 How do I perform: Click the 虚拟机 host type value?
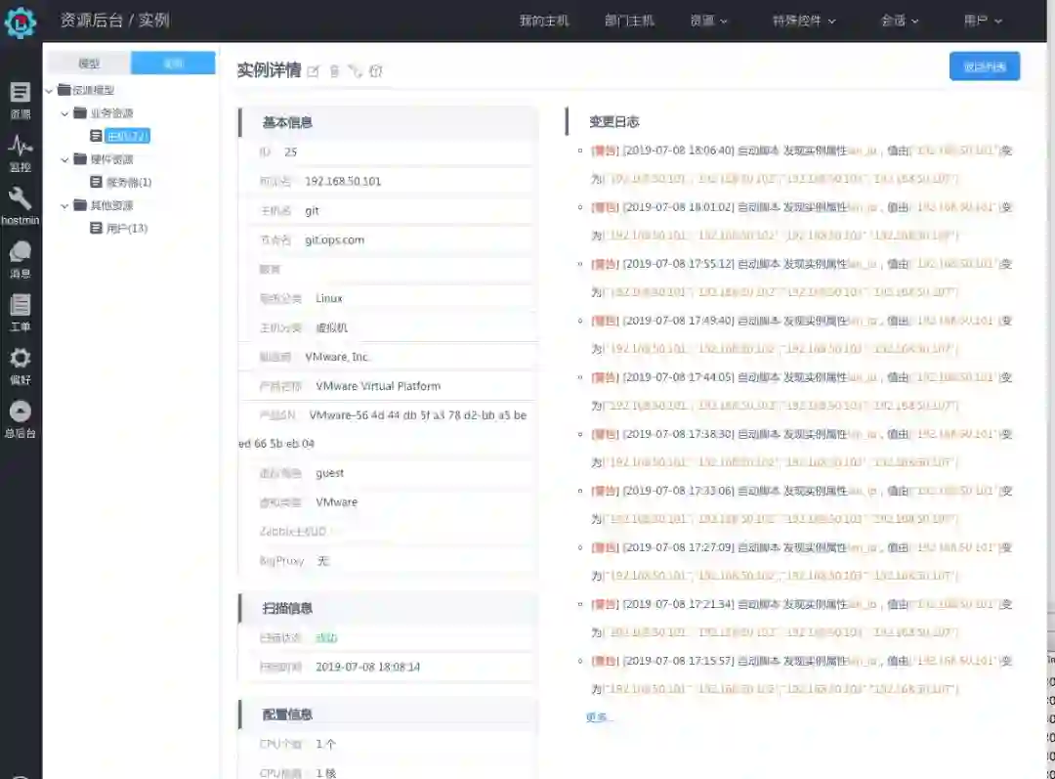(332, 327)
